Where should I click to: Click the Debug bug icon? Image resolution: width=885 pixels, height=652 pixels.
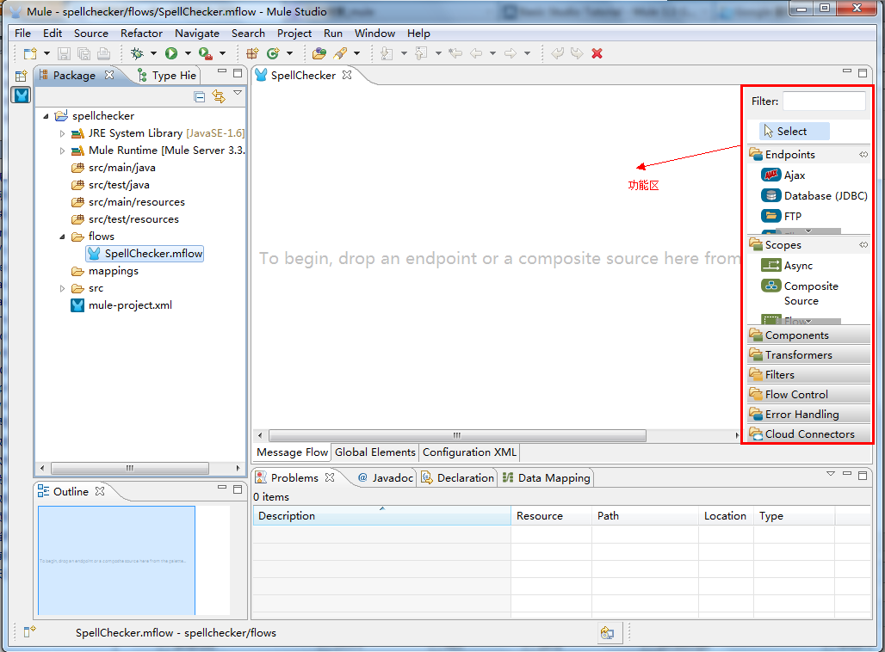coord(137,53)
